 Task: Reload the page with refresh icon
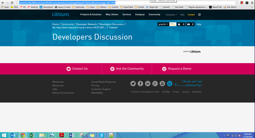click(x=12, y=3)
